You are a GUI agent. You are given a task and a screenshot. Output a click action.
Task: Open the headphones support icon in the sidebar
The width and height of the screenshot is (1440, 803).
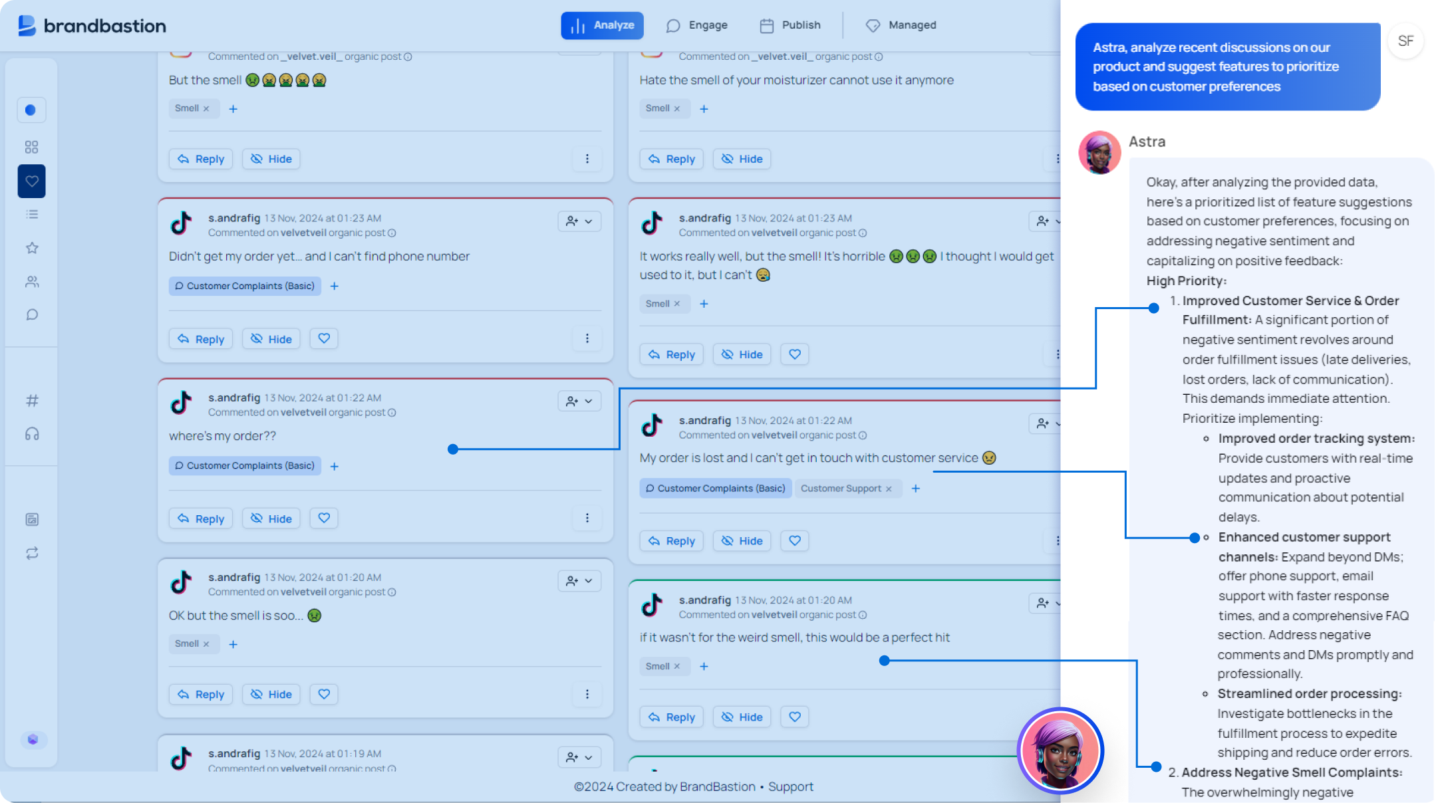pos(31,433)
